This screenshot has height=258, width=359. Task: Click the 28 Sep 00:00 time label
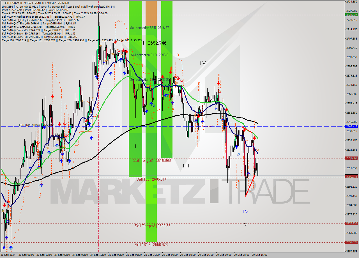[116, 255]
